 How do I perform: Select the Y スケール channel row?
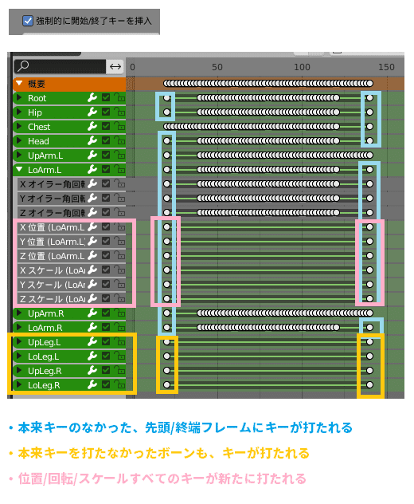[x=72, y=285]
